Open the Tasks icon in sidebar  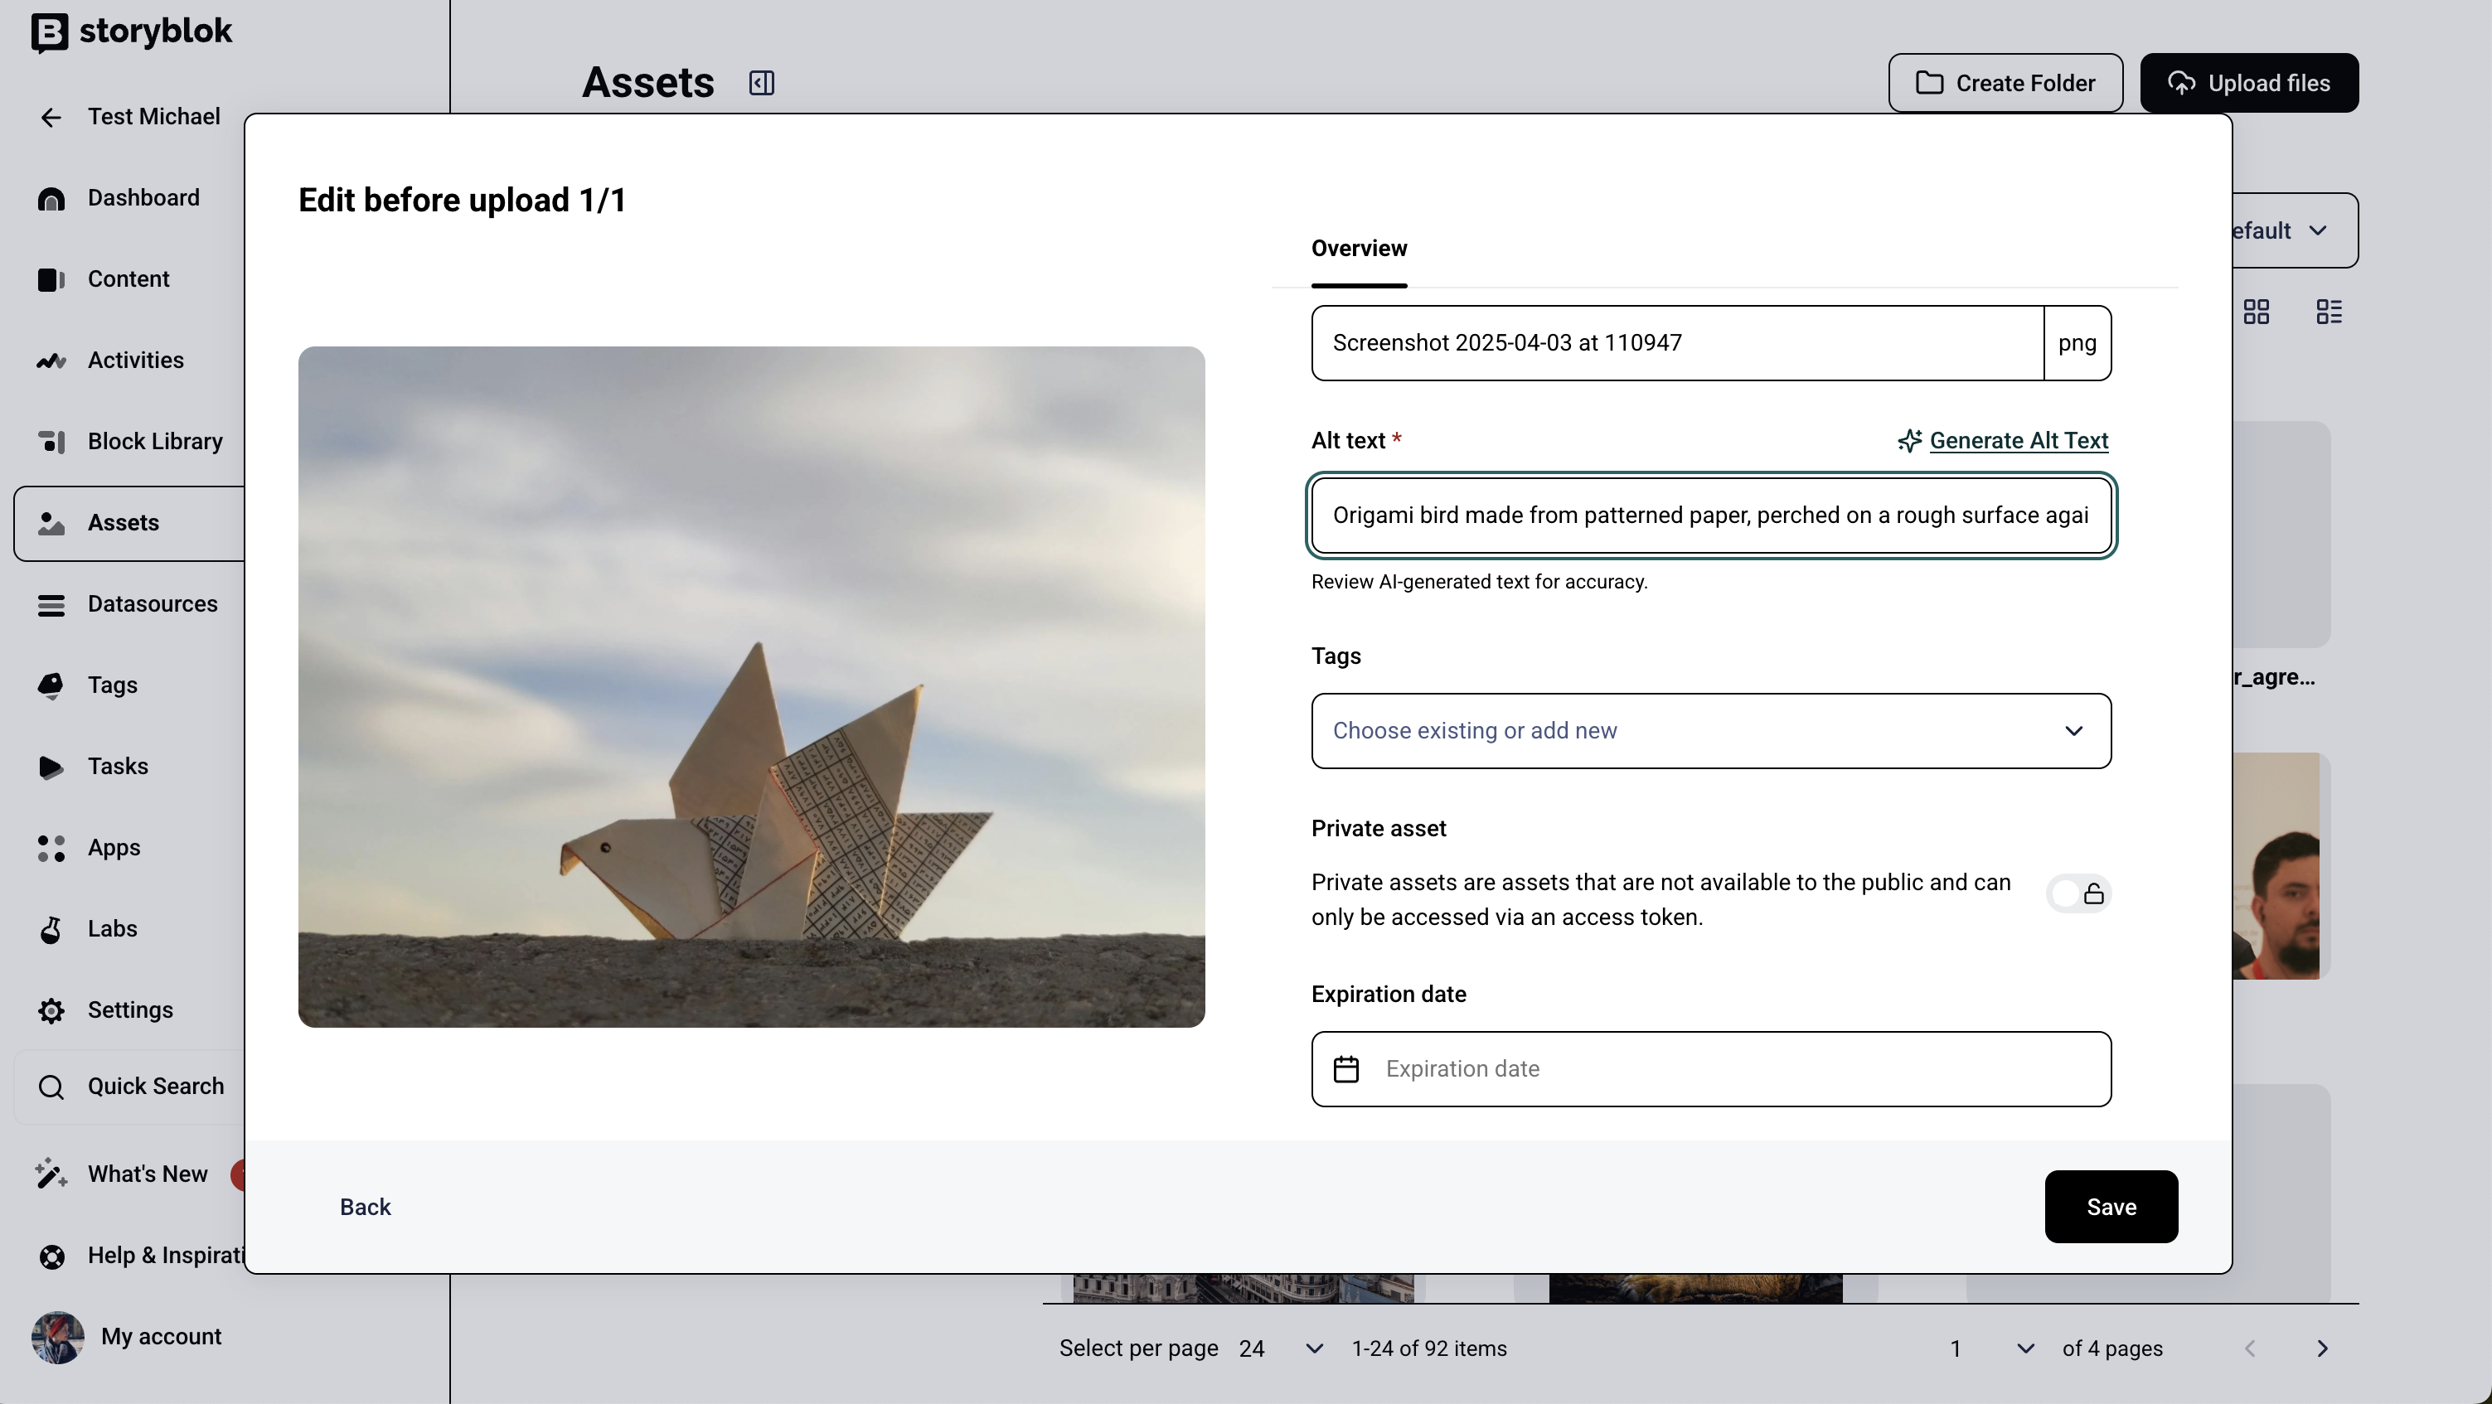tap(51, 767)
